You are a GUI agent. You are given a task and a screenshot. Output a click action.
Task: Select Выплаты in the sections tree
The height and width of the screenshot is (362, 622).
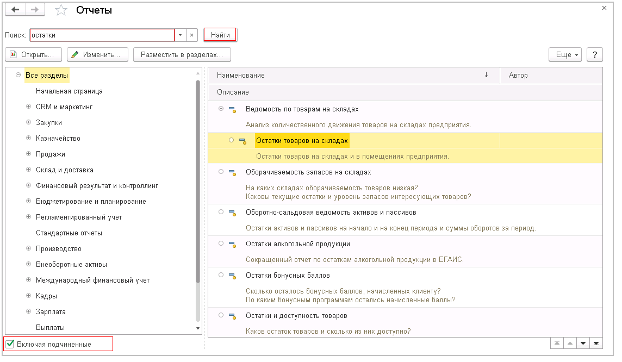tap(50, 328)
